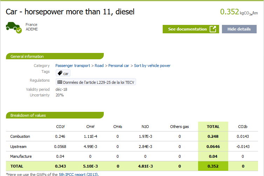Follow the Road category link

coord(99,66)
